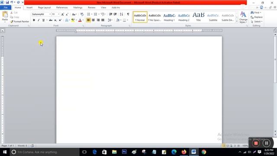Toggle superscript formatting

(x=60, y=20)
